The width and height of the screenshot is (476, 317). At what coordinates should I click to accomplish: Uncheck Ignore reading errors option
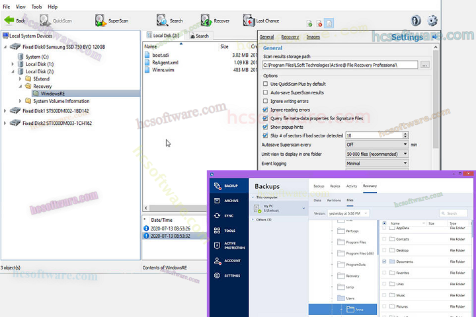(266, 110)
